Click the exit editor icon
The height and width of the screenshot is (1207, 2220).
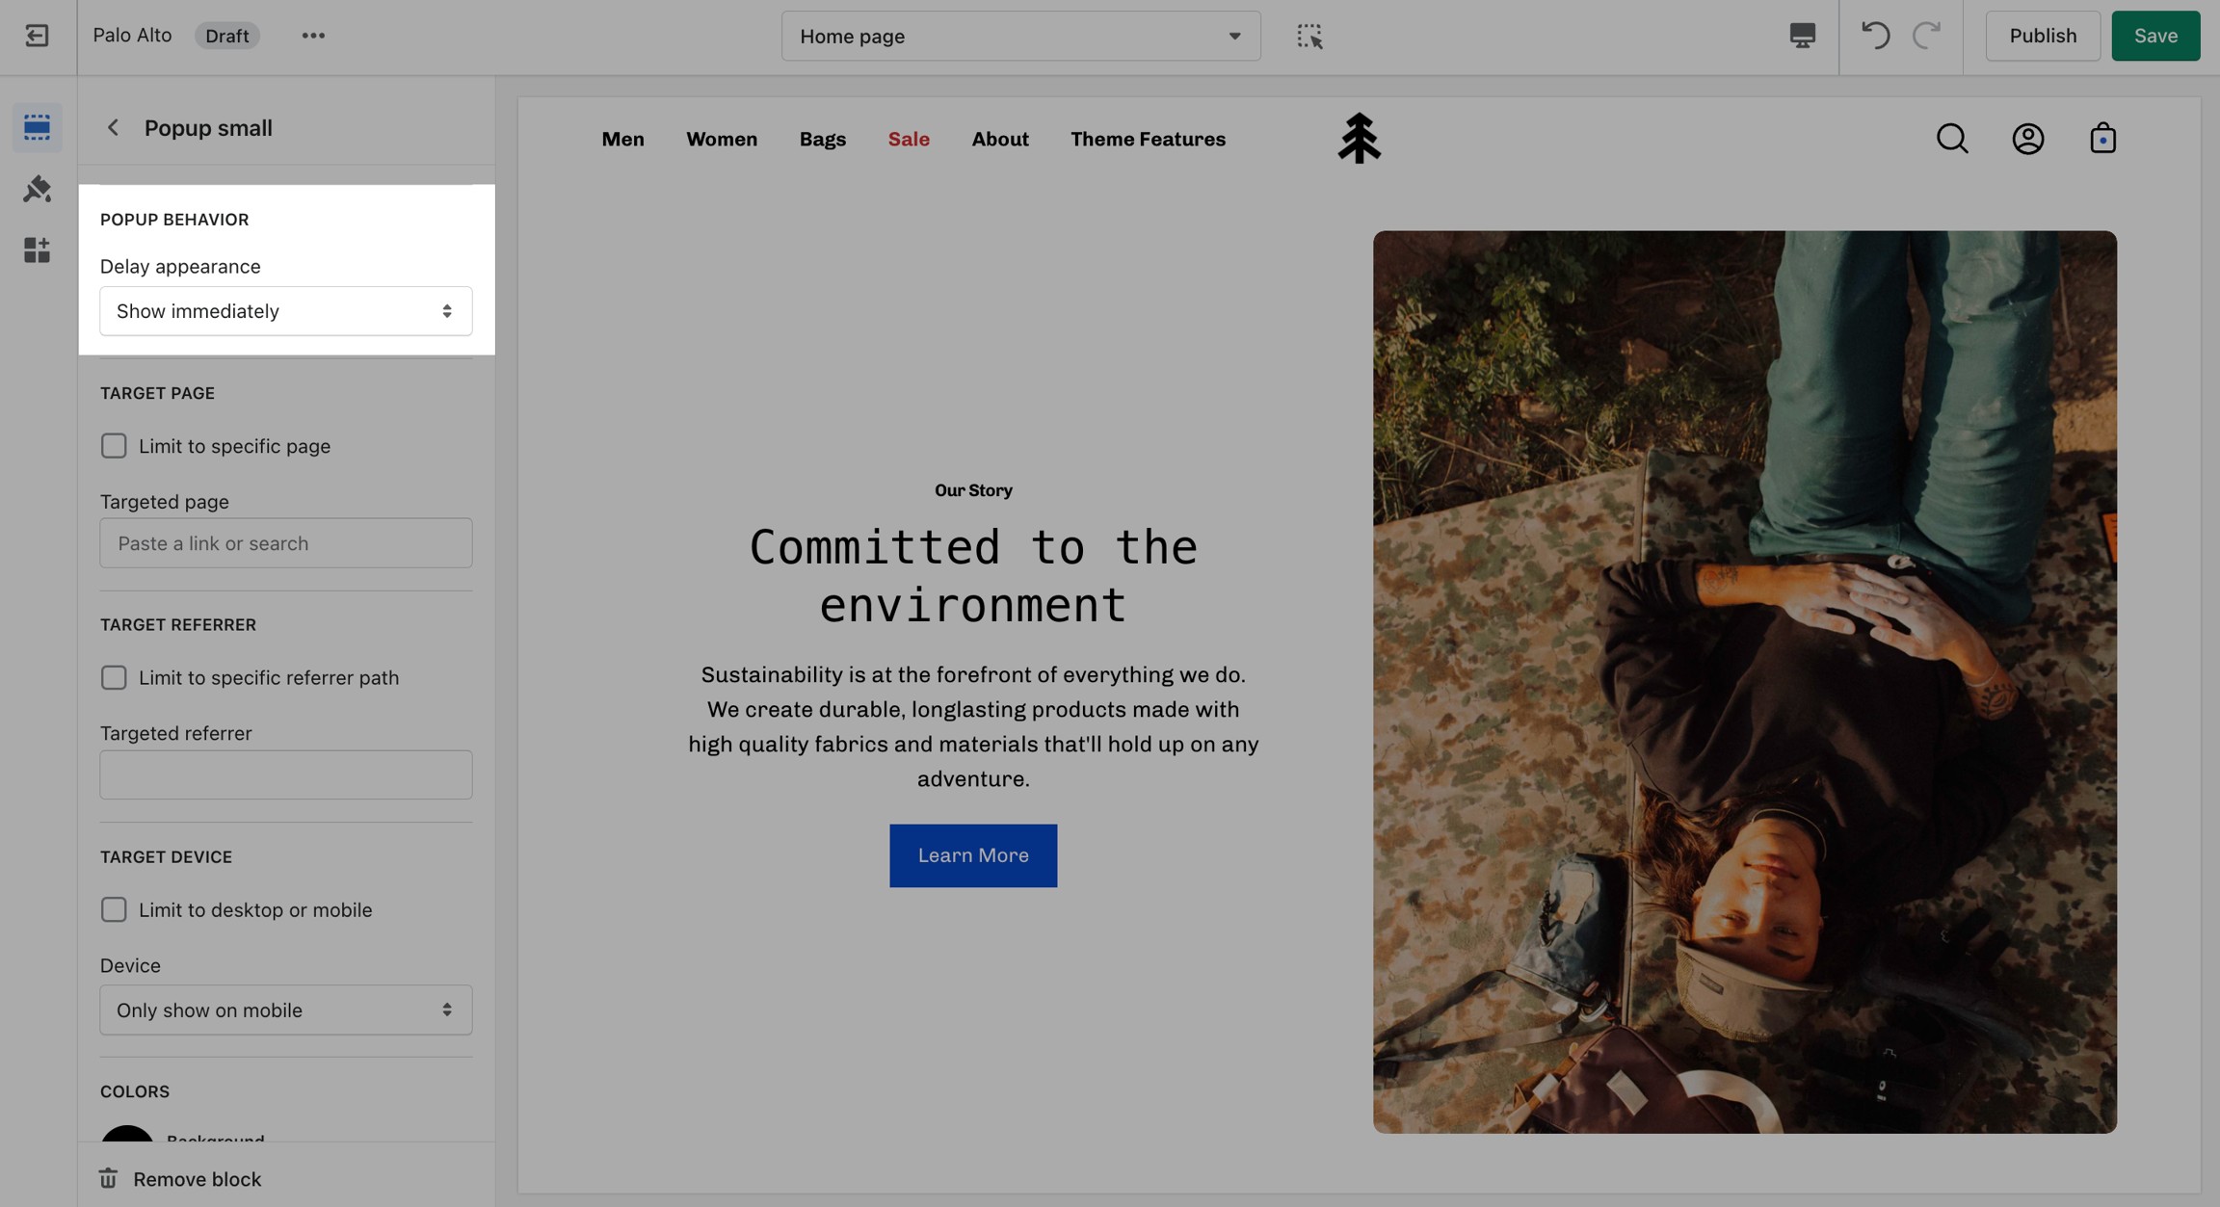click(37, 36)
